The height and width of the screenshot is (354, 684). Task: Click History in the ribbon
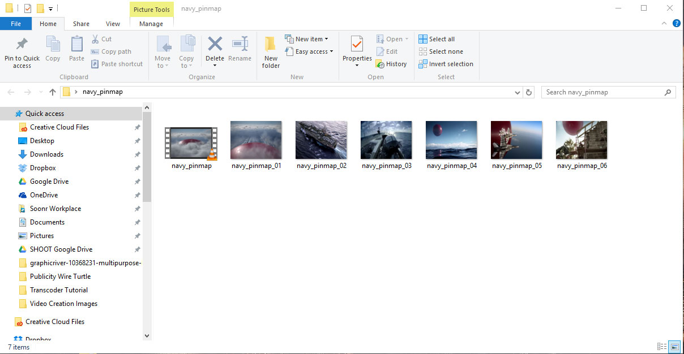click(391, 64)
